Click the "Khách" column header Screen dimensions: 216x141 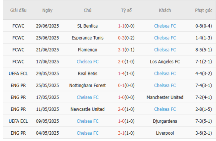165,10
